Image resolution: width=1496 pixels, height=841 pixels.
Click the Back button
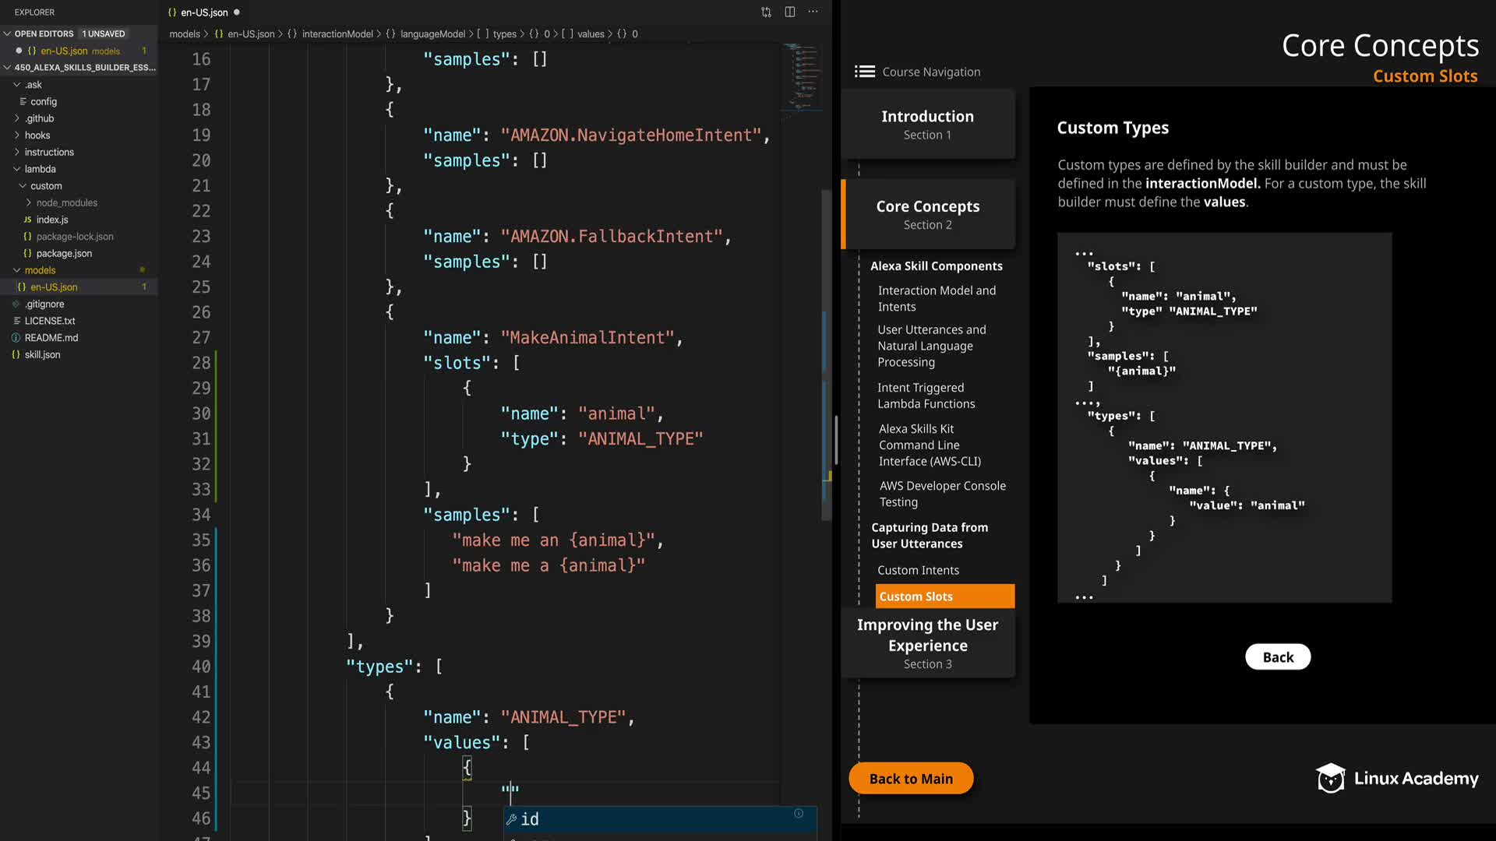point(1277,657)
